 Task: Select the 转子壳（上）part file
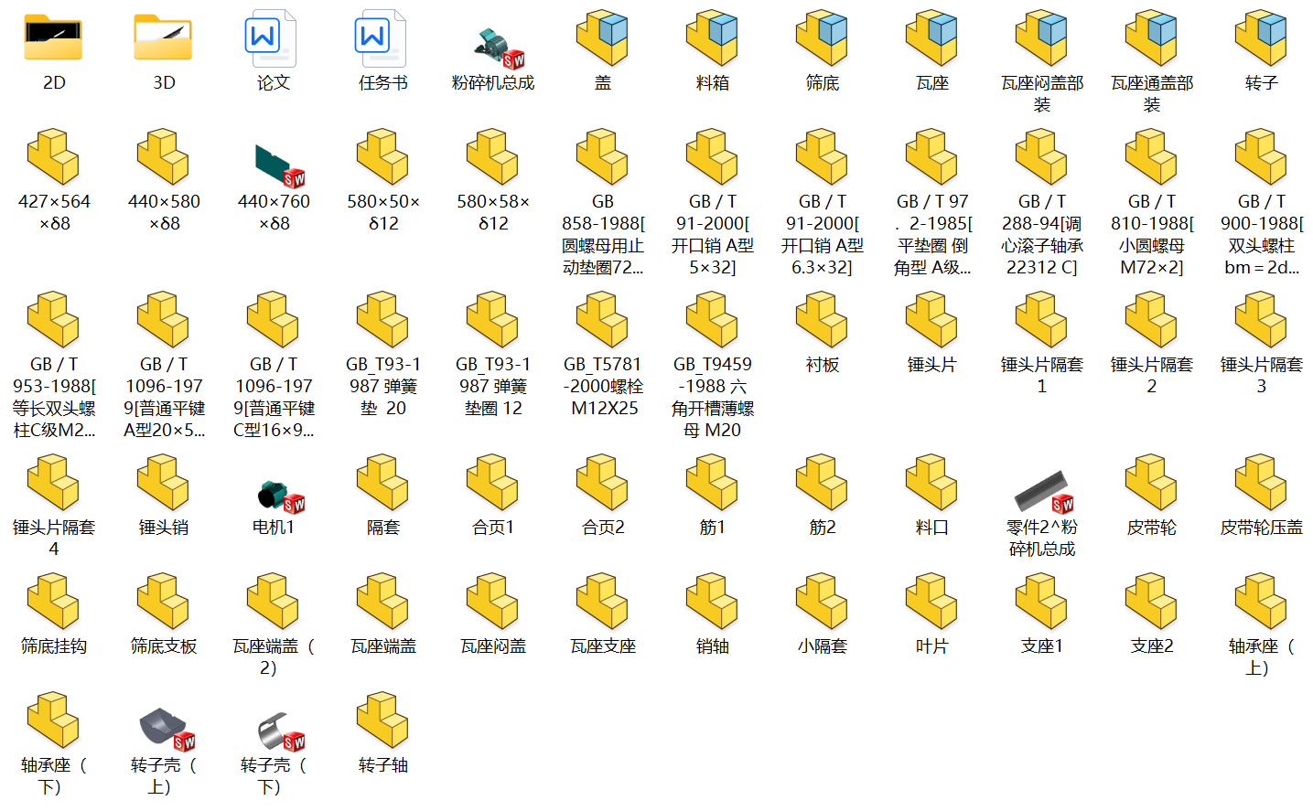(x=165, y=728)
